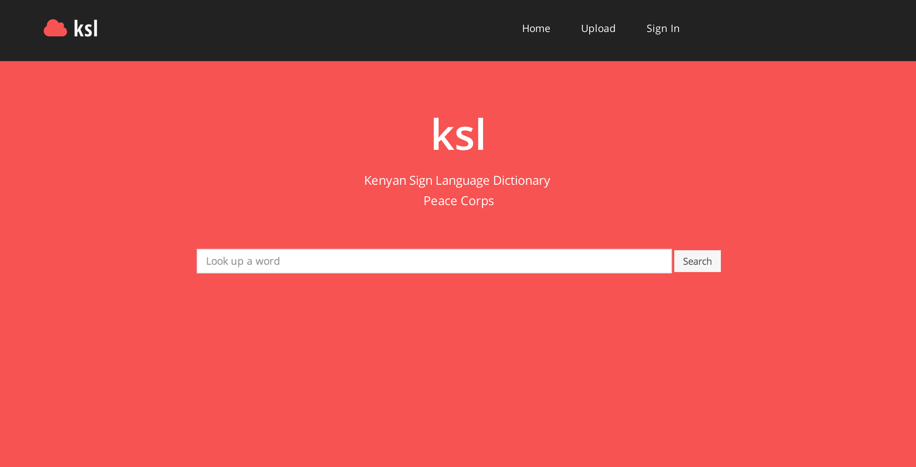Click the cloud icon beside ksl
This screenshot has width=916, height=467.
click(55, 28)
